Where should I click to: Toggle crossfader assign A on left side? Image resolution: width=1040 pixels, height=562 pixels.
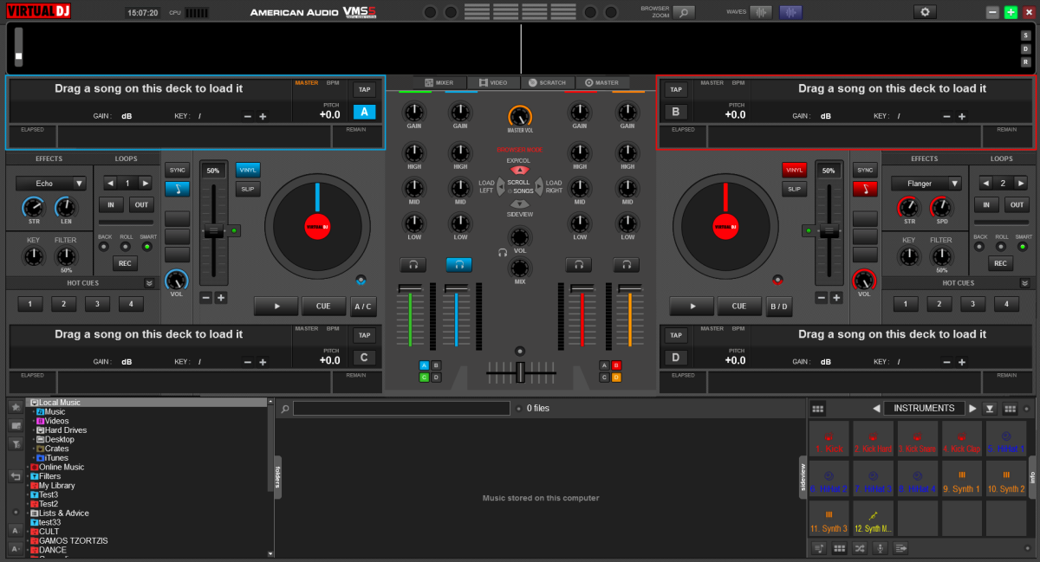(424, 365)
